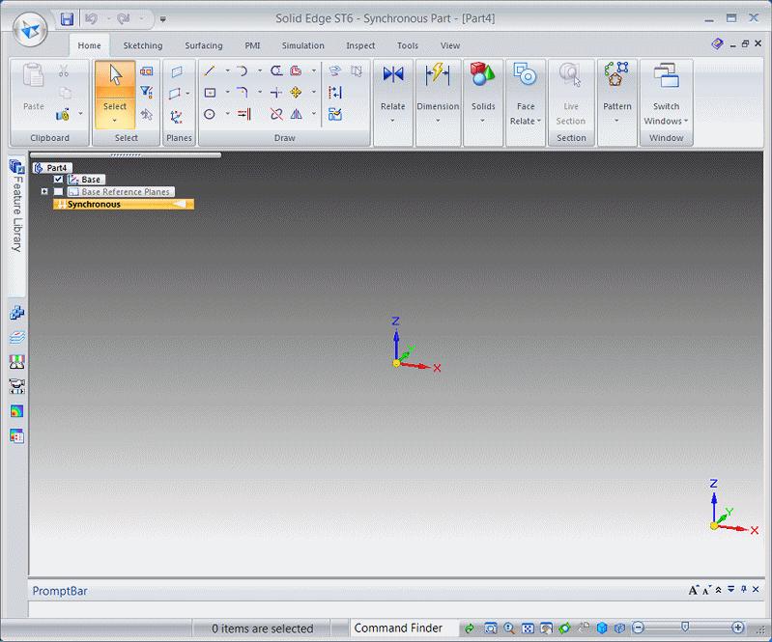Open the Line tool dropdown arrow
This screenshot has height=642, width=772.
pos(227,70)
